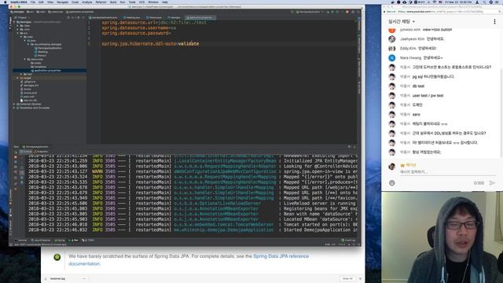Open the macOS Notification Center icon
This screenshot has height=283, width=503.
[x=497, y=2]
